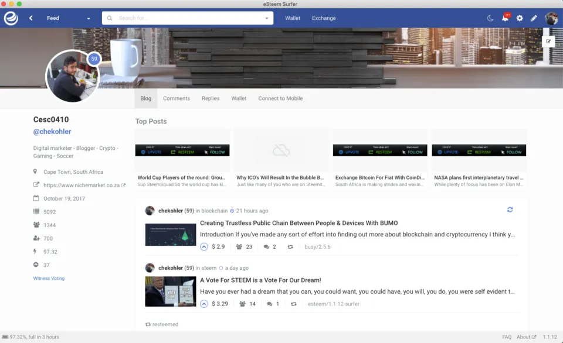Image resolution: width=563 pixels, height=343 pixels.
Task: Upvote the BUMO post
Action: click(x=204, y=246)
